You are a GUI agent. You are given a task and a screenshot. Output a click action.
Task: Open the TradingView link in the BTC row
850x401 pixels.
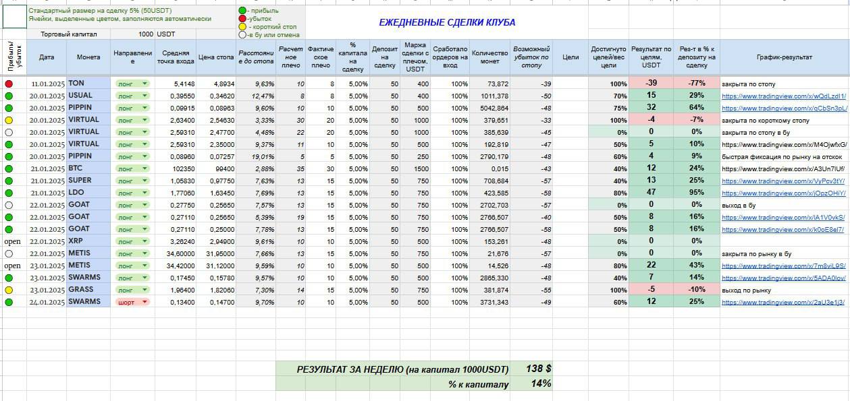pos(783,168)
